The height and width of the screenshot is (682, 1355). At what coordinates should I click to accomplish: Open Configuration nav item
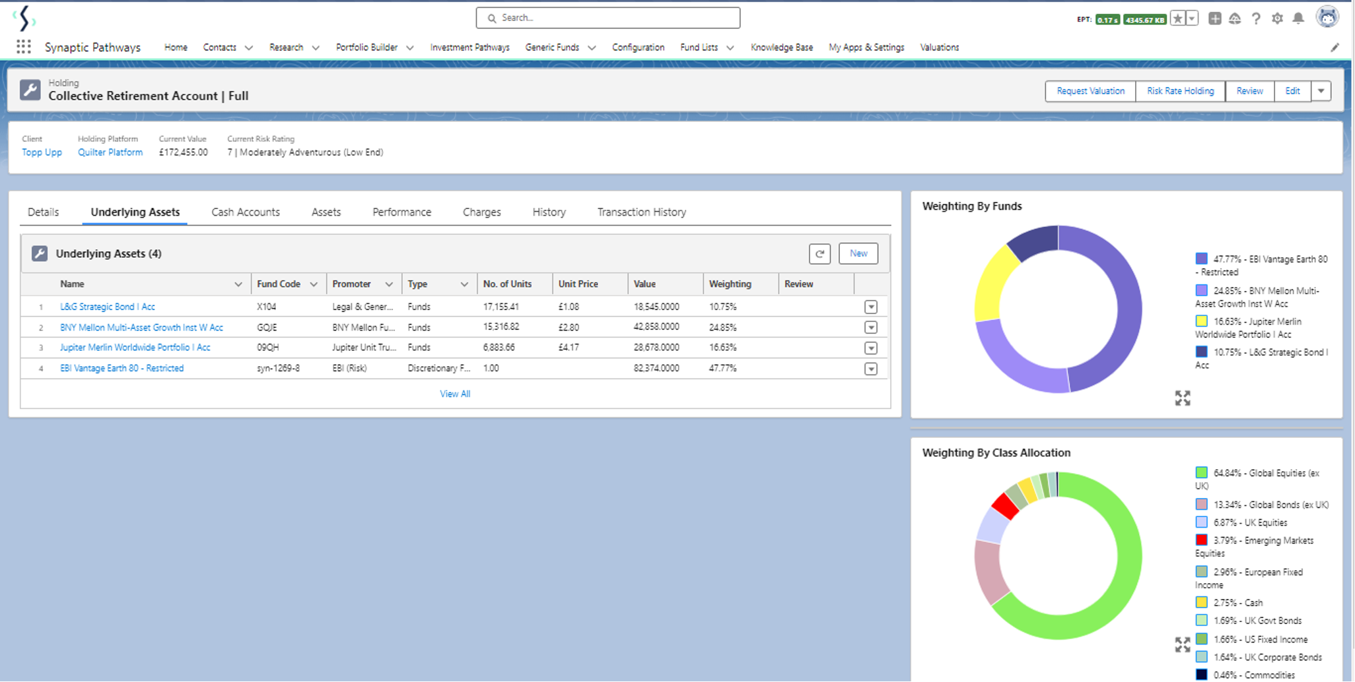click(638, 47)
